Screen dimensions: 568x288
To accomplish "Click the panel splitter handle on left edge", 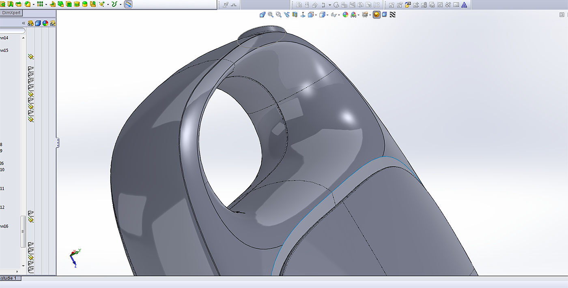I will (x=58, y=143).
